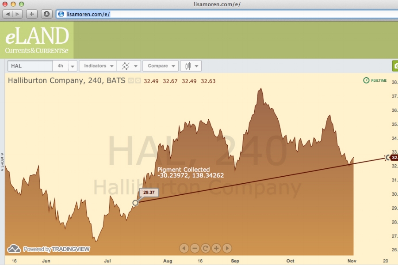398x265 pixels.
Task: Click the Nov label on time axis
Action: [352, 261]
